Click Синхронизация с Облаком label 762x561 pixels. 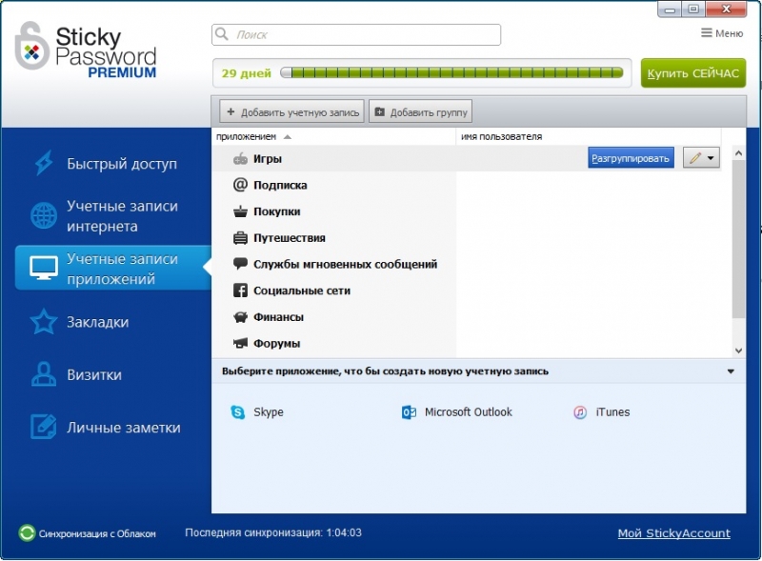tap(97, 533)
